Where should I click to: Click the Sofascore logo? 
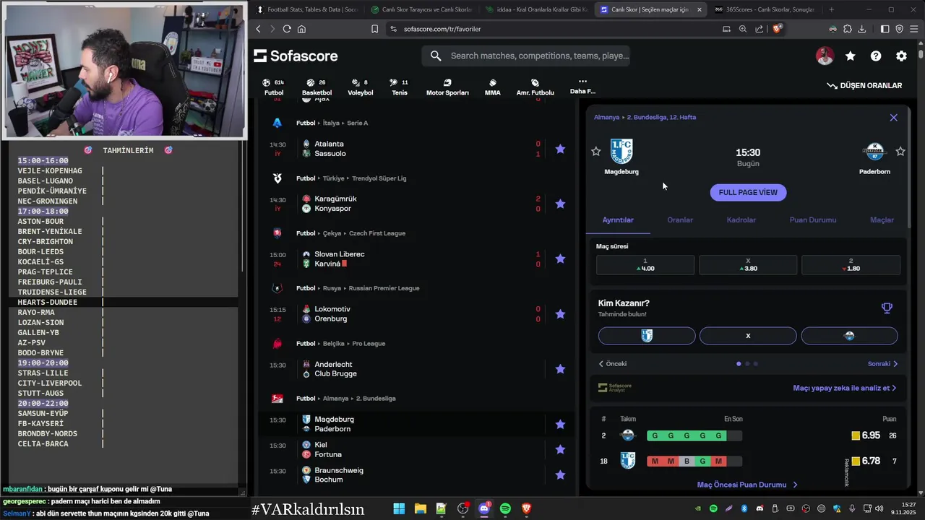point(296,56)
